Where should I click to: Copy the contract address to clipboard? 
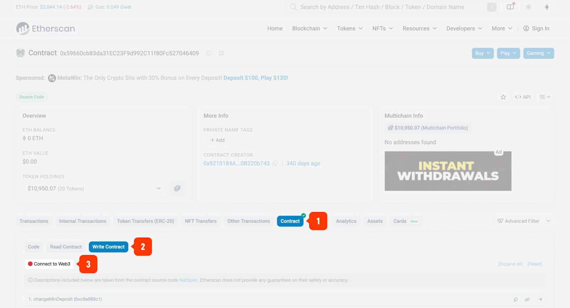(209, 53)
